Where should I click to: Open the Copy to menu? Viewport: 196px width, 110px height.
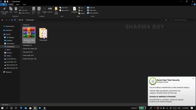(x=39, y=10)
